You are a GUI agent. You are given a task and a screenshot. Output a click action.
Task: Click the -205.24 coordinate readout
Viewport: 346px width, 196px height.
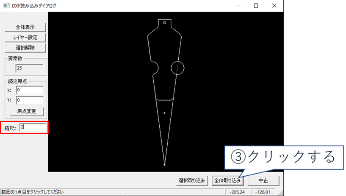[237, 192]
